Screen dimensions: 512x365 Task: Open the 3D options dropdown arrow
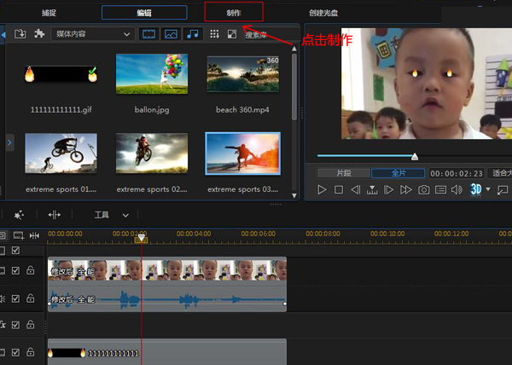488,189
